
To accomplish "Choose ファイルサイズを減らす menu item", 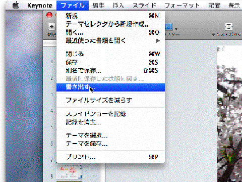I will coord(110,101).
